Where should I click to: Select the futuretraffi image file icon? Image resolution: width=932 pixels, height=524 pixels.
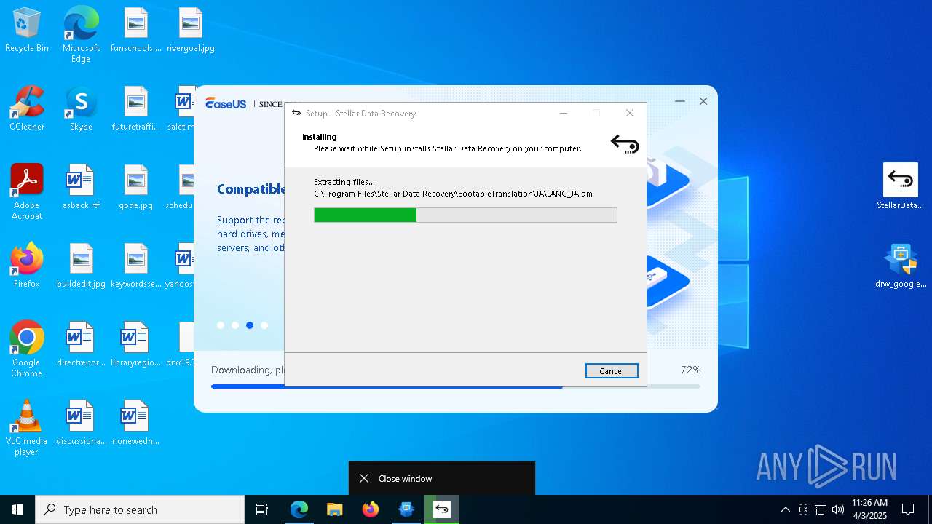pos(135,109)
